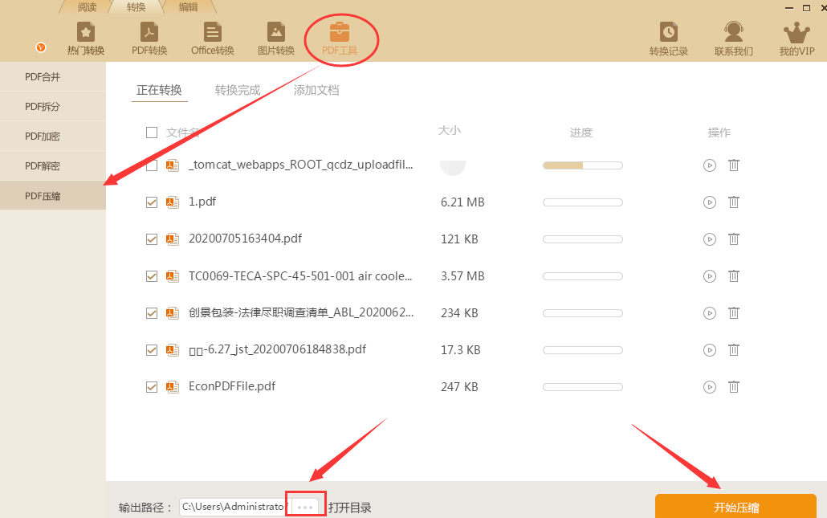
Task: Select the PDF工具 briefcase icon
Action: (339, 33)
